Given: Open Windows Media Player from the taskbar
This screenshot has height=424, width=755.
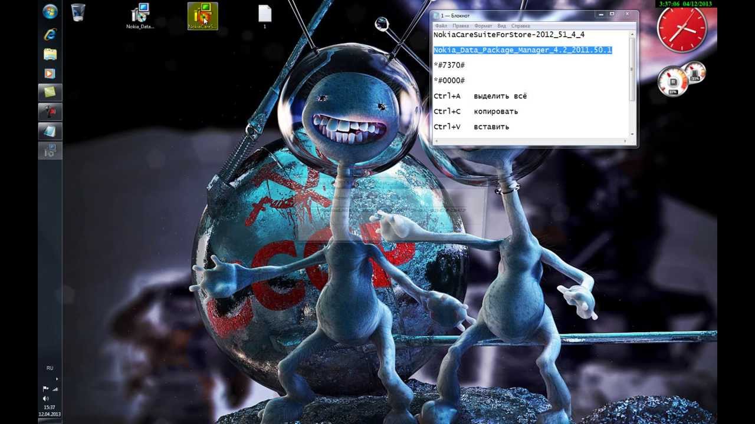Looking at the screenshot, I should (50, 74).
